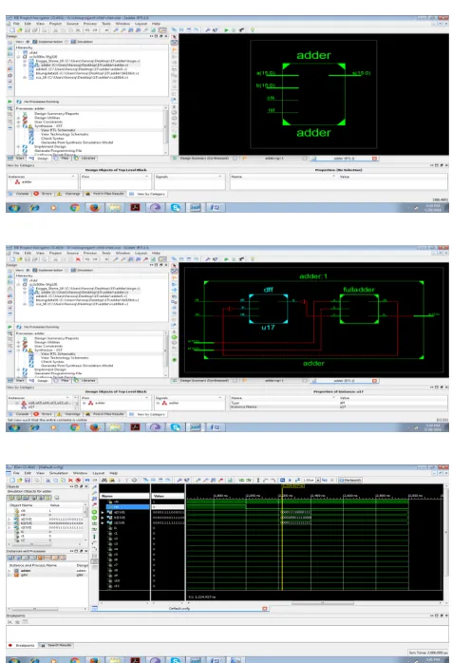Open Adobe Reader from dff schematic window taskbar
The image size is (452, 663).
pos(135,427)
